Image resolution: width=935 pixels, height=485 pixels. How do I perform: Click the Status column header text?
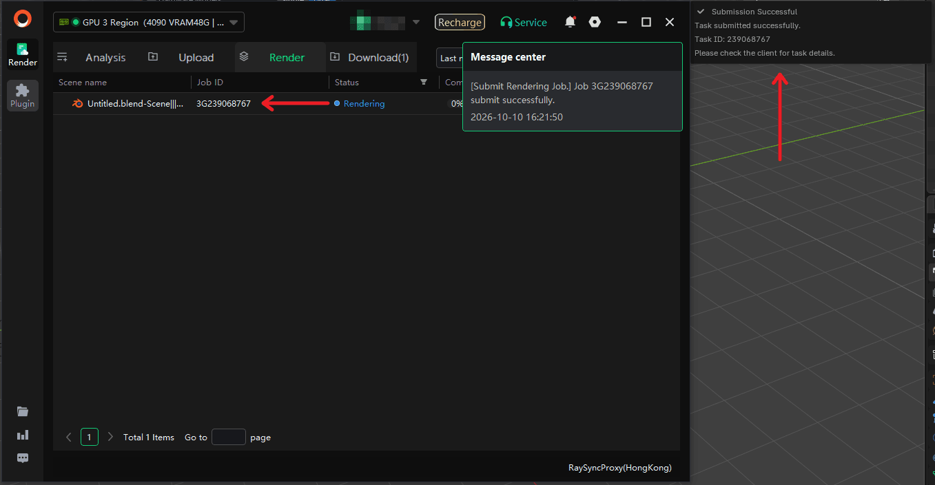point(347,83)
